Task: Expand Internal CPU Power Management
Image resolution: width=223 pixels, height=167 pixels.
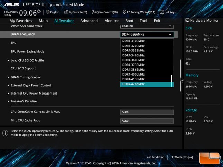Action: click(34, 94)
